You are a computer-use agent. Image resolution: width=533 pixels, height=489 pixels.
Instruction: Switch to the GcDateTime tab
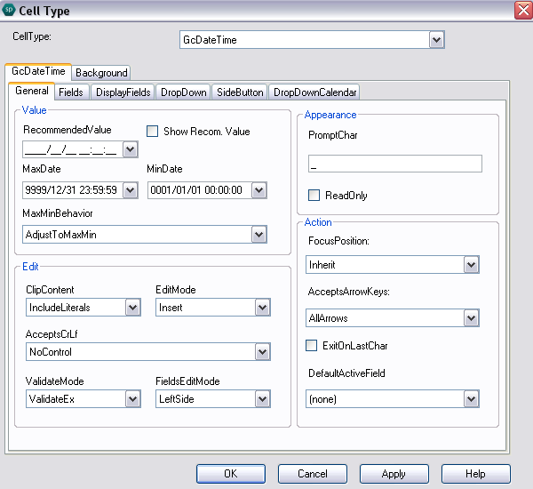(38, 71)
